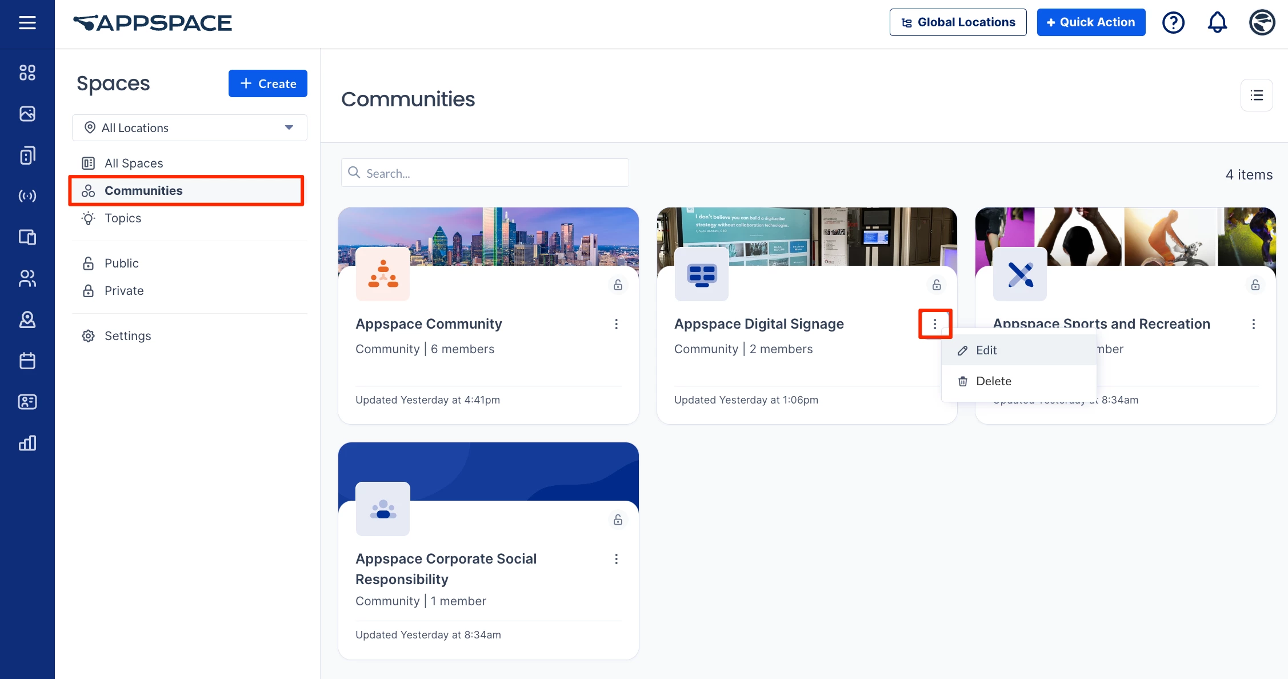Open the help question mark icon
The height and width of the screenshot is (679, 1288).
(x=1173, y=23)
